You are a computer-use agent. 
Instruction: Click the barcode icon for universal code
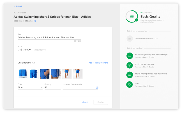[130, 39]
